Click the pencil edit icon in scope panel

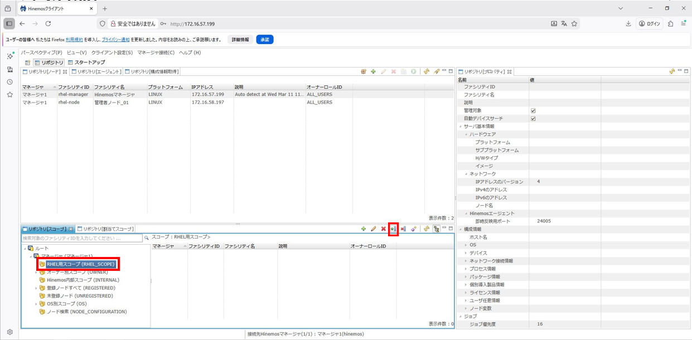[373, 229]
